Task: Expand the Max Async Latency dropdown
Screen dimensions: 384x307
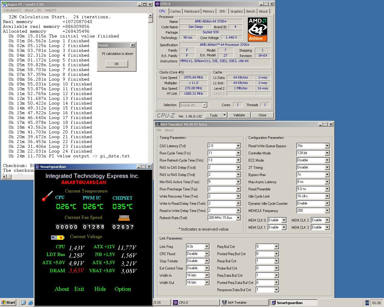Action: pyautogui.click(x=327, y=182)
